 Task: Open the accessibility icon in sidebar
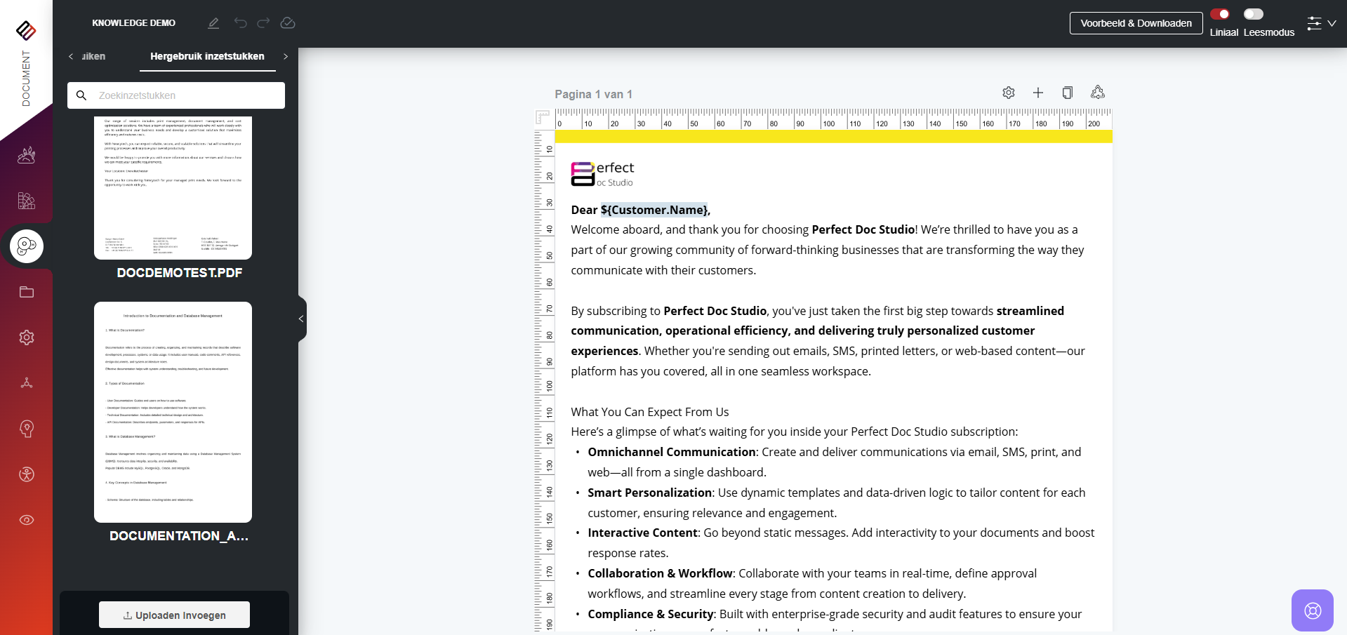(x=27, y=474)
